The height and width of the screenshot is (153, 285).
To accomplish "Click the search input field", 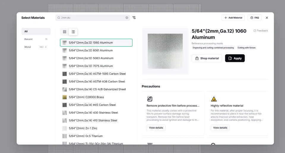I will point(93,17).
